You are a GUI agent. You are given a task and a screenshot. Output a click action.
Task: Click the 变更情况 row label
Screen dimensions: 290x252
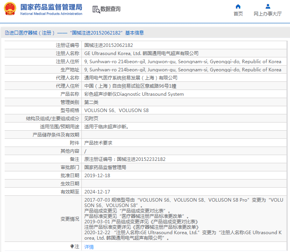click(x=70, y=219)
